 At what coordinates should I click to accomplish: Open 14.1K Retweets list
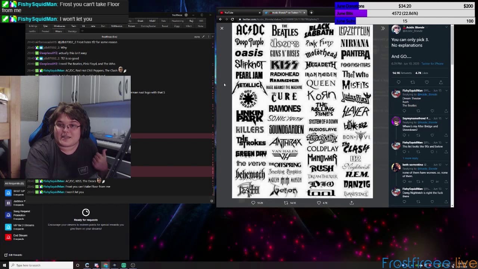pyautogui.click(x=402, y=73)
